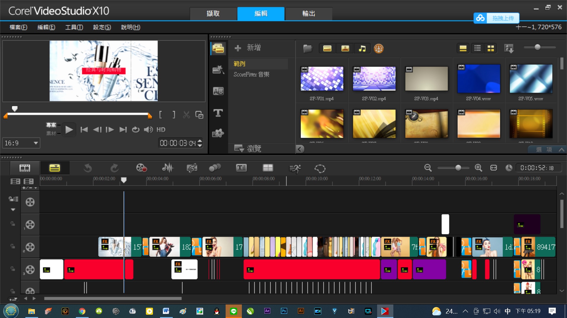Switch to the 編輯 edit tab
The width and height of the screenshot is (567, 318).
coord(261,14)
